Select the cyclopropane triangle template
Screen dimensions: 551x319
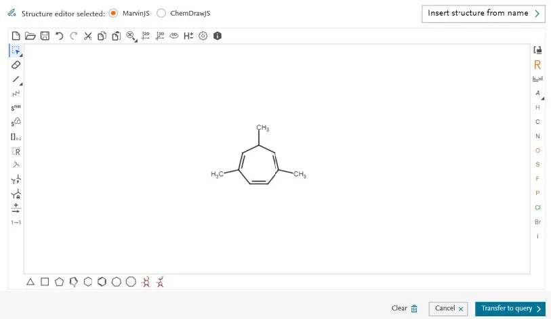pyautogui.click(x=30, y=282)
